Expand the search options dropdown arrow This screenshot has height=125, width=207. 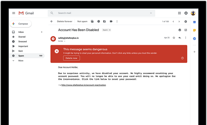coord(151,13)
